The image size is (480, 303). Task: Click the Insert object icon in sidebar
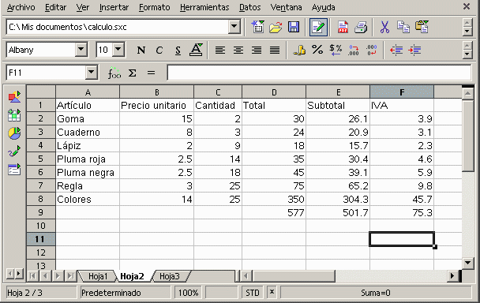click(14, 97)
